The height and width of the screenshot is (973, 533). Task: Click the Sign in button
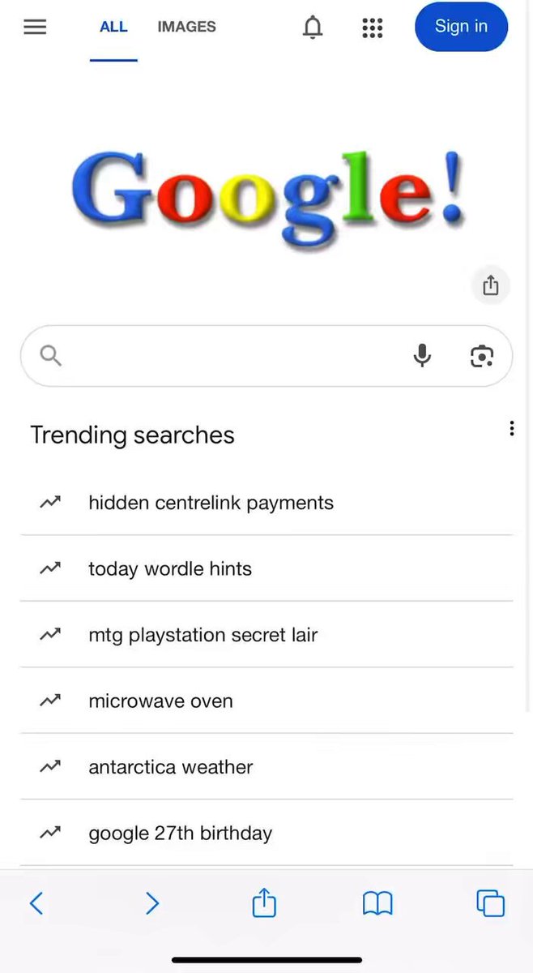click(x=462, y=27)
